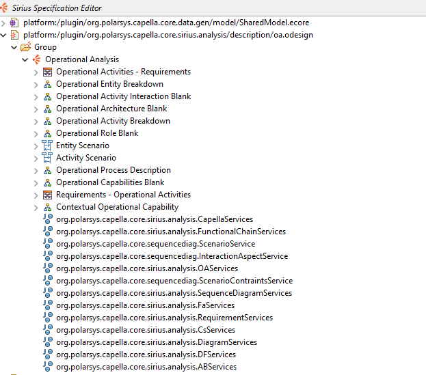Select org.polarsys.capella.core.sequencediag.InteractionAspectService entry
The width and height of the screenshot is (426, 375).
[172, 256]
